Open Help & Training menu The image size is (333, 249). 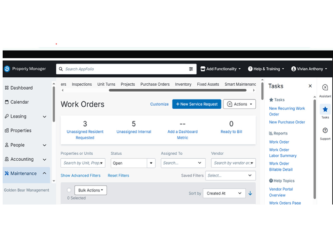coord(266,69)
